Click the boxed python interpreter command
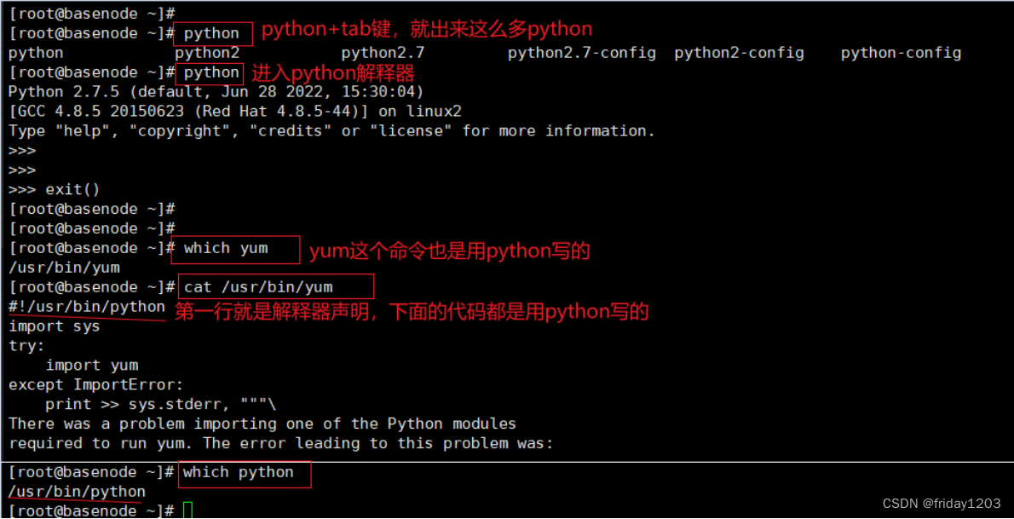1014x519 pixels. 210,72
